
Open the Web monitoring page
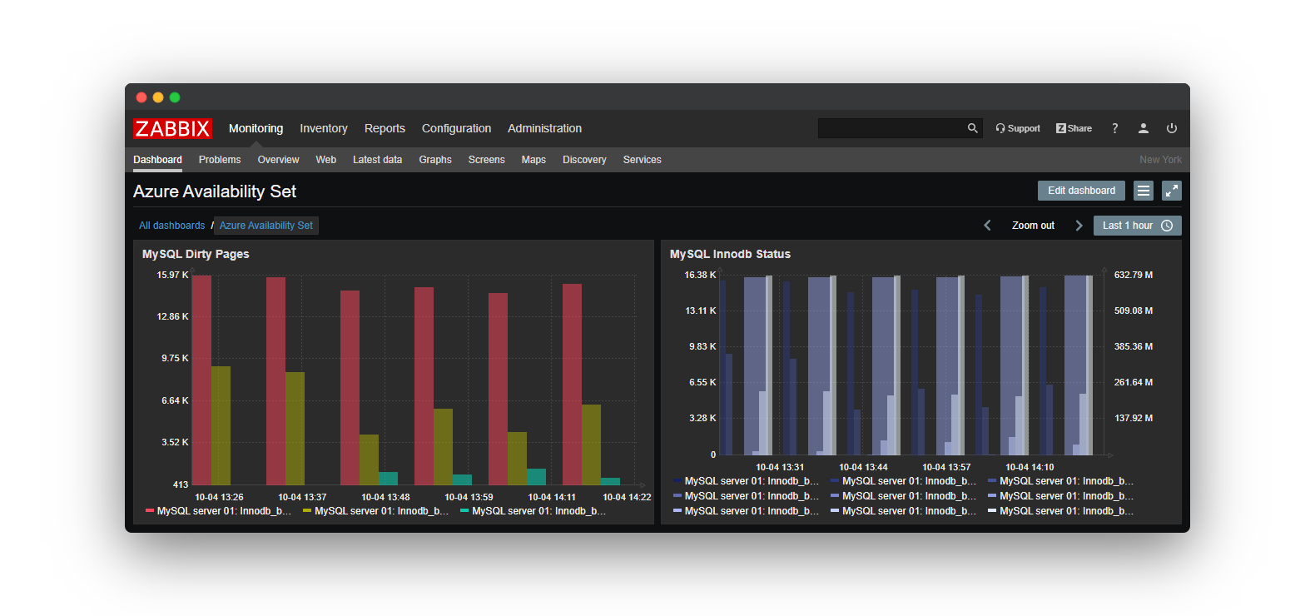point(326,160)
